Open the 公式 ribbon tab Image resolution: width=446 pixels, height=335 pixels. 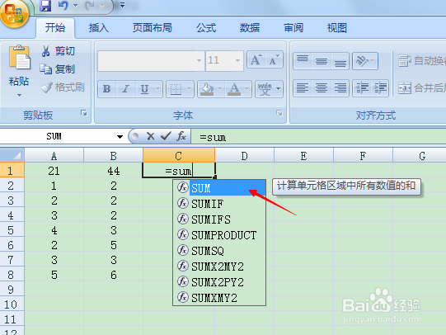click(x=206, y=28)
